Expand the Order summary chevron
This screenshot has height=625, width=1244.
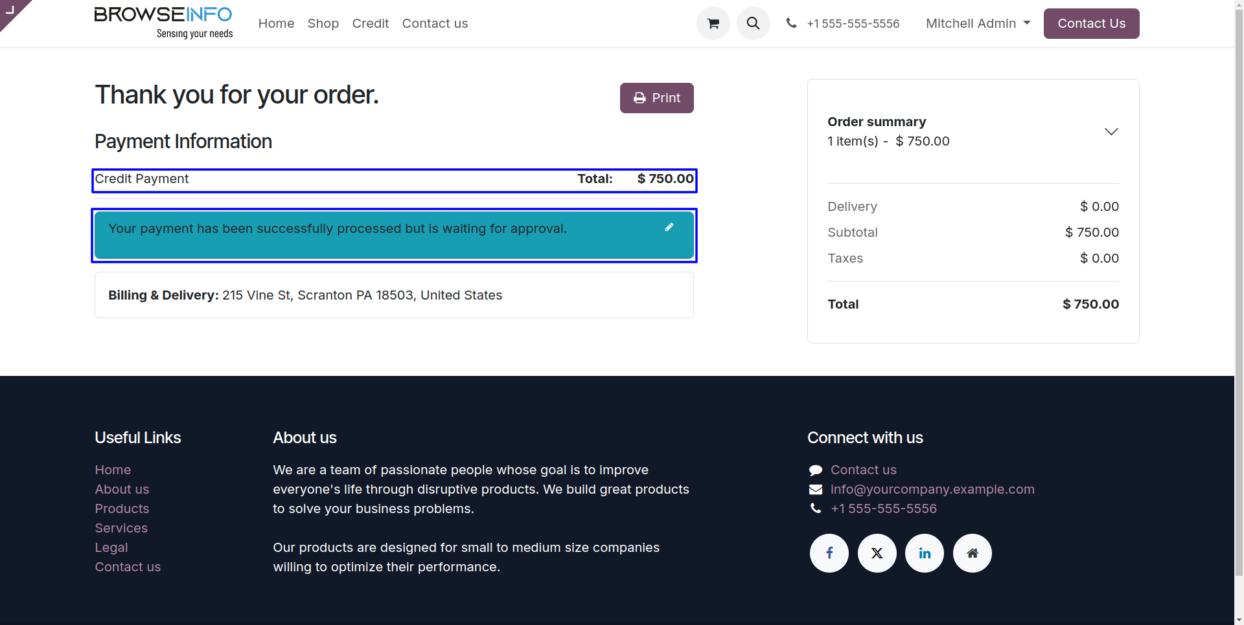point(1111,131)
